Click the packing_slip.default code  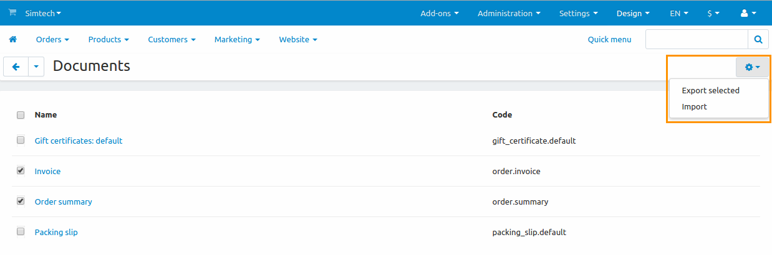point(529,232)
